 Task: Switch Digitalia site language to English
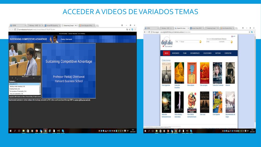pyautogui.click(x=233, y=36)
